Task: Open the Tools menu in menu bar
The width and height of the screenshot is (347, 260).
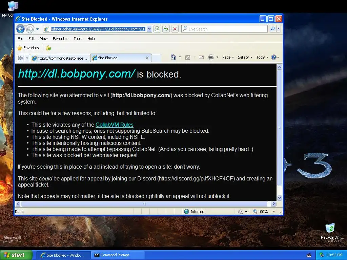Action: coord(78,39)
